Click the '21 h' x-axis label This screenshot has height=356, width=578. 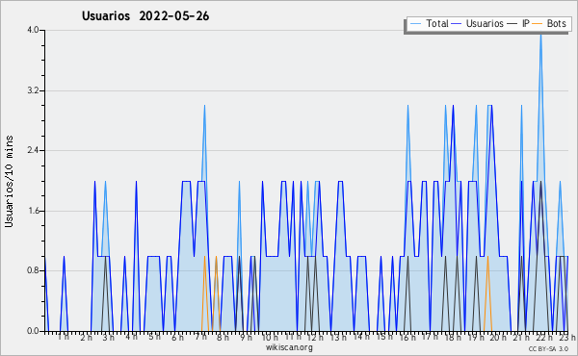pyautogui.click(x=521, y=337)
